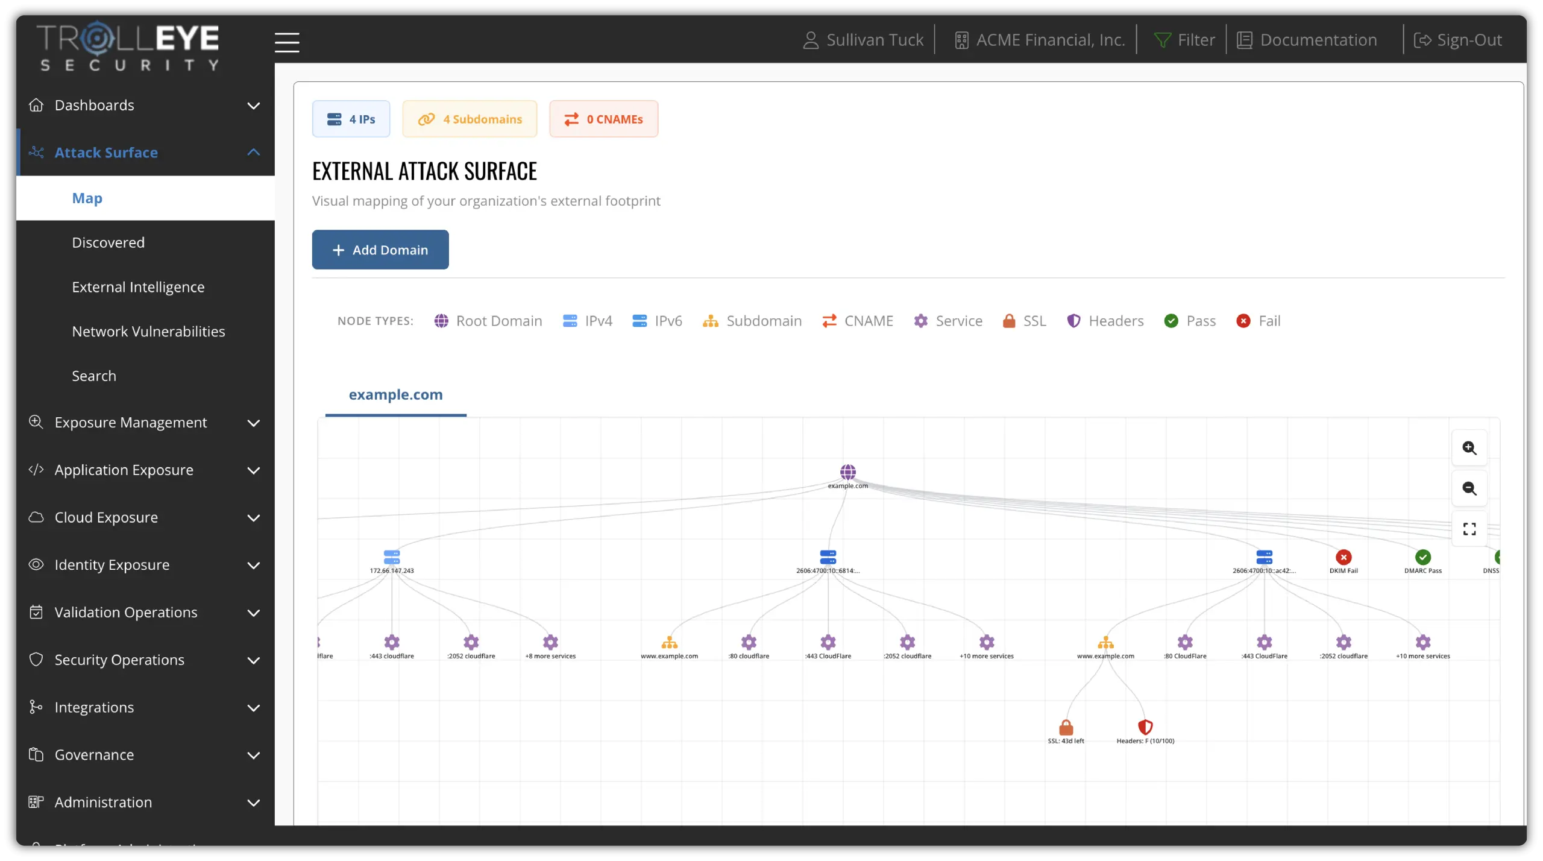Expand Security Operations section

(x=145, y=660)
